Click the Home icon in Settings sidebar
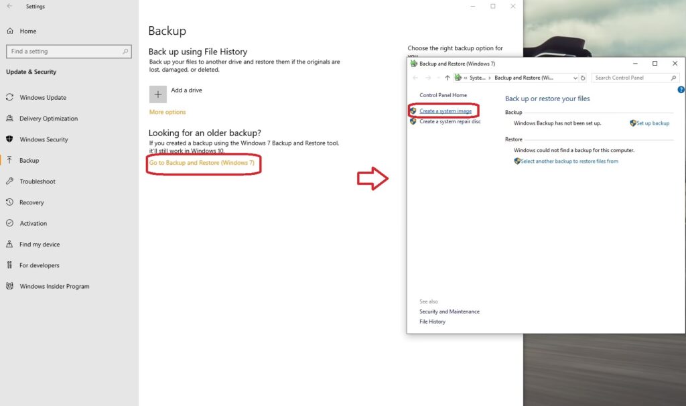The width and height of the screenshot is (686, 406). click(x=10, y=31)
